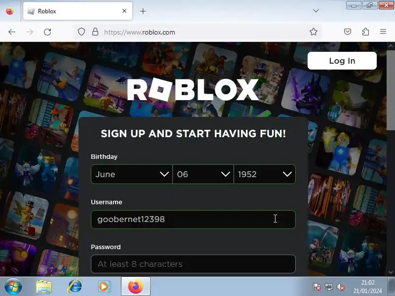
Task: Show the list-all-tabs dropdown arrow
Action: coord(316,11)
